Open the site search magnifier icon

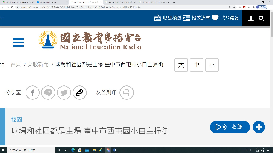[261, 18]
